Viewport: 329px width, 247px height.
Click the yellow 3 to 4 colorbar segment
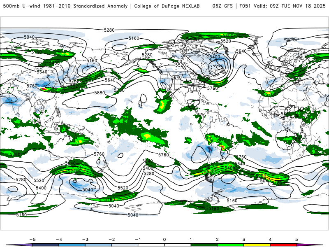point(257,245)
